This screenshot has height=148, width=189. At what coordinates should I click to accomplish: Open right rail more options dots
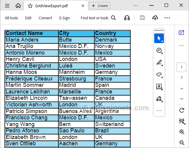point(181,46)
